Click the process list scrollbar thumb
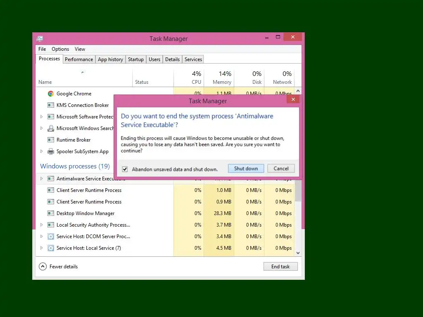 click(298, 191)
